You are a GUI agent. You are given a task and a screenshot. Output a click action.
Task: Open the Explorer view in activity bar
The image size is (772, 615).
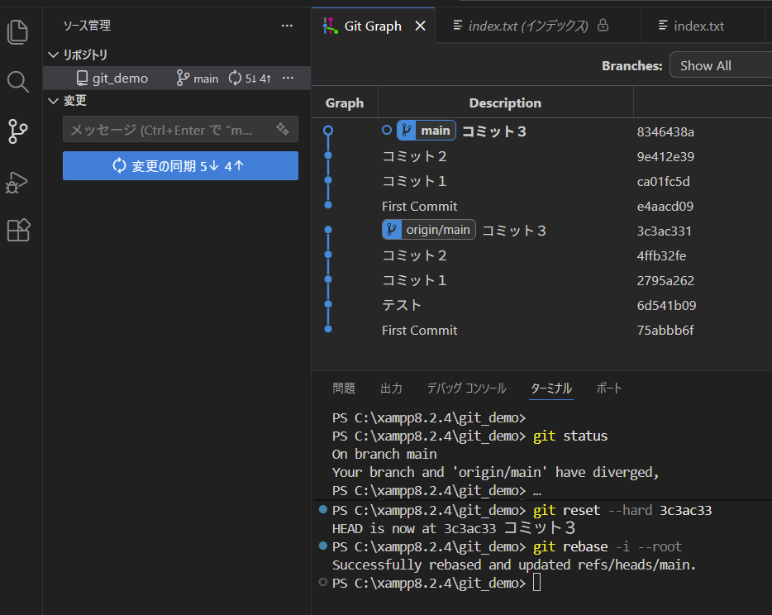point(18,32)
